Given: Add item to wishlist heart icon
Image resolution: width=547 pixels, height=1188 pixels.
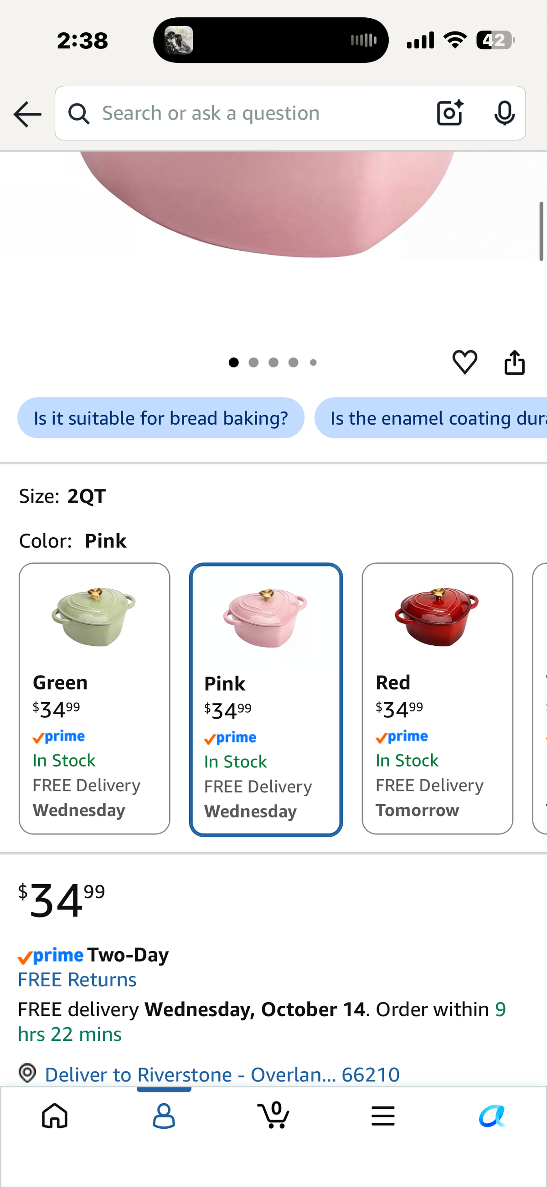Looking at the screenshot, I should [464, 362].
